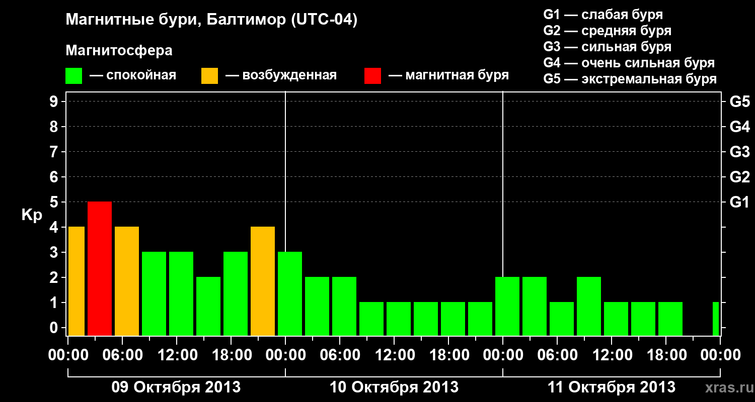Click the 'Kp' axis title

tap(32, 215)
